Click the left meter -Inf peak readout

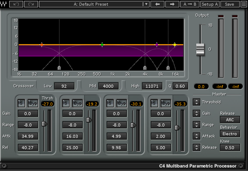(x=220, y=86)
